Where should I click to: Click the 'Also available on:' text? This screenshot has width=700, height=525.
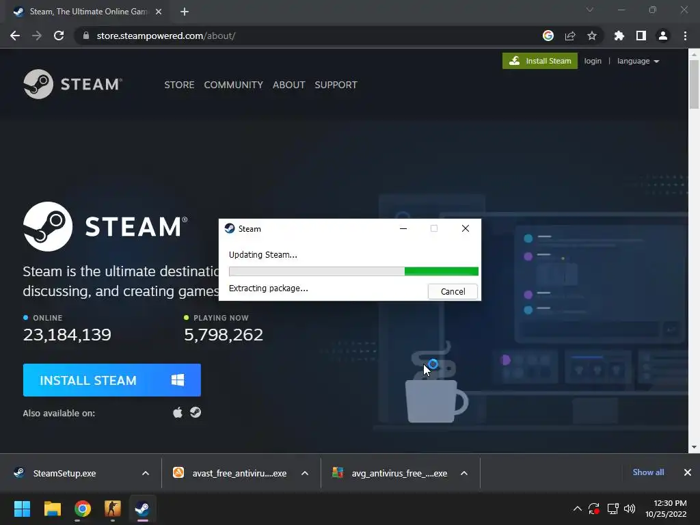pos(59,414)
